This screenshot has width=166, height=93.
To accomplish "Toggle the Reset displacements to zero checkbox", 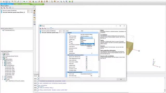I will [86, 58].
